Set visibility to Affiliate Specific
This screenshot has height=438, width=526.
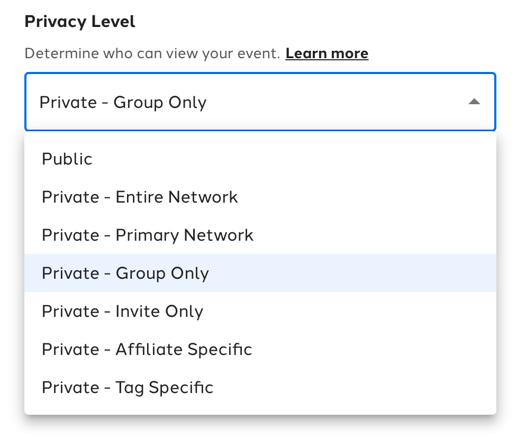pos(147,350)
